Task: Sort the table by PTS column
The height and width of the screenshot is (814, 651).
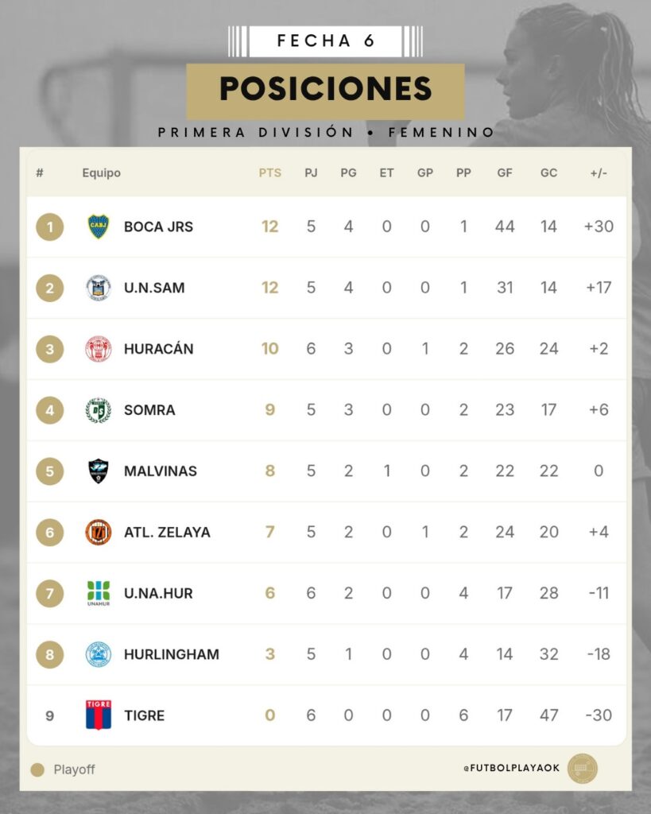Action: click(270, 172)
